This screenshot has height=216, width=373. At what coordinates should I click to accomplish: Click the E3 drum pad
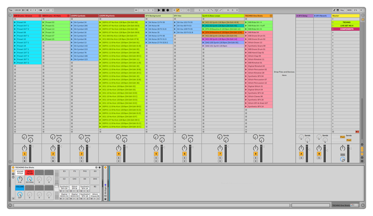64,173
